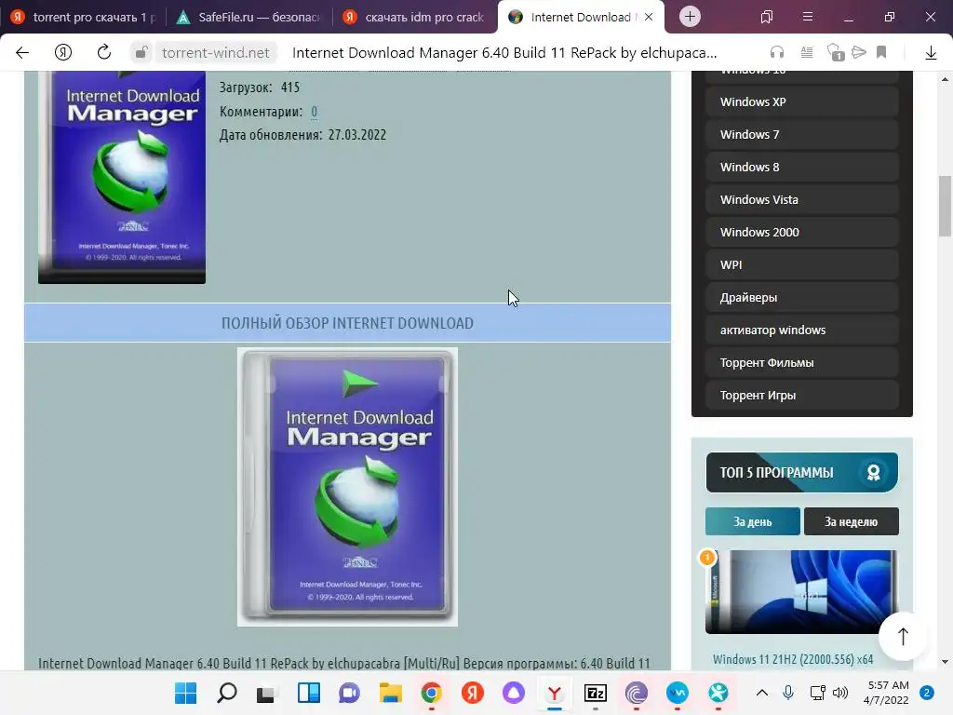Open the headphones read-aloud icon
The image size is (953, 715).
point(777,53)
